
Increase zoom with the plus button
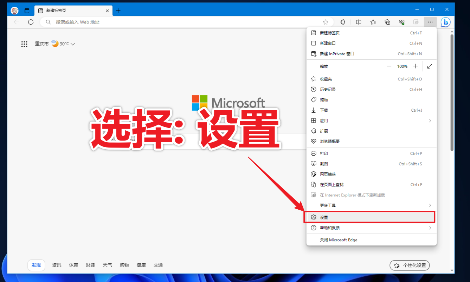(x=416, y=66)
